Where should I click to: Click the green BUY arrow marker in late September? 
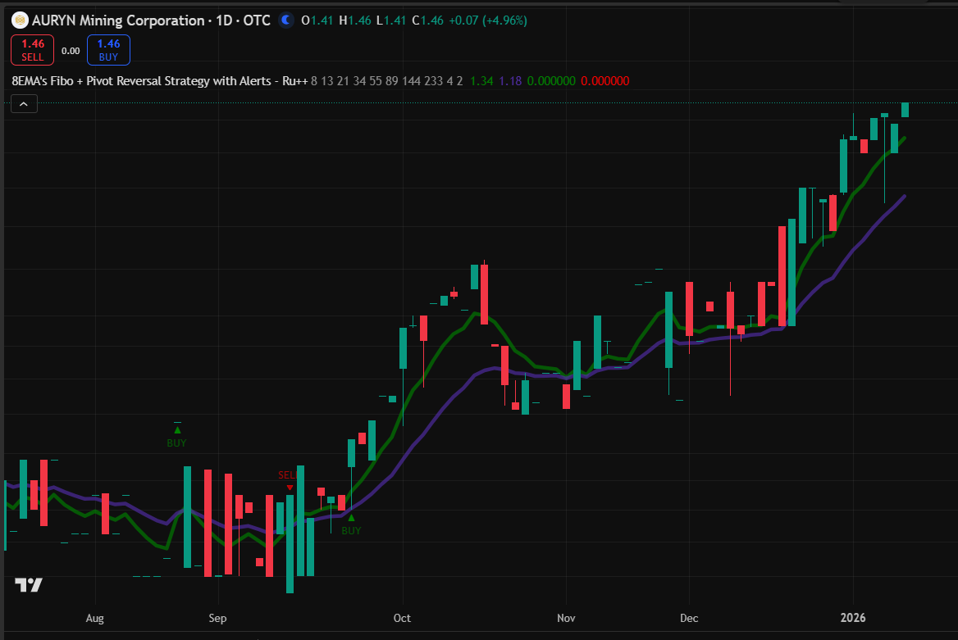click(x=351, y=517)
